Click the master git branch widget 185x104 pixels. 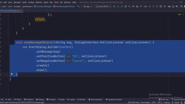click(x=175, y=103)
